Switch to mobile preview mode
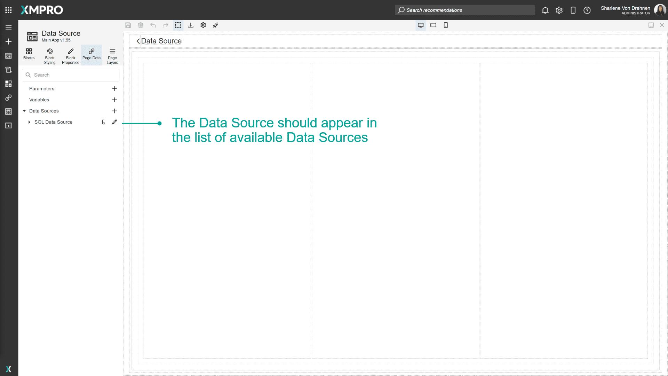Screen dimensions: 668x376 click(446, 25)
